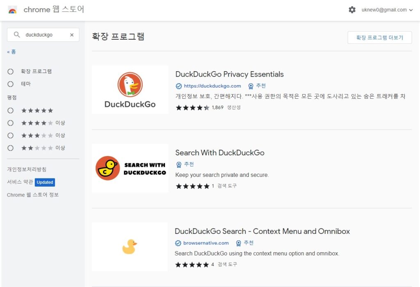Click 검색 도구 label under Search With DuckDuckGo

click(227, 186)
